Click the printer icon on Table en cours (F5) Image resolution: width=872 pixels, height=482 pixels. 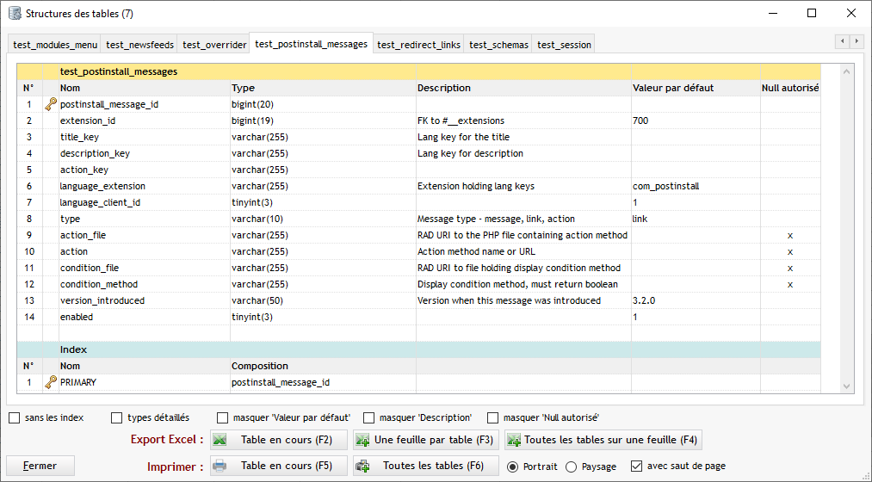(x=220, y=466)
